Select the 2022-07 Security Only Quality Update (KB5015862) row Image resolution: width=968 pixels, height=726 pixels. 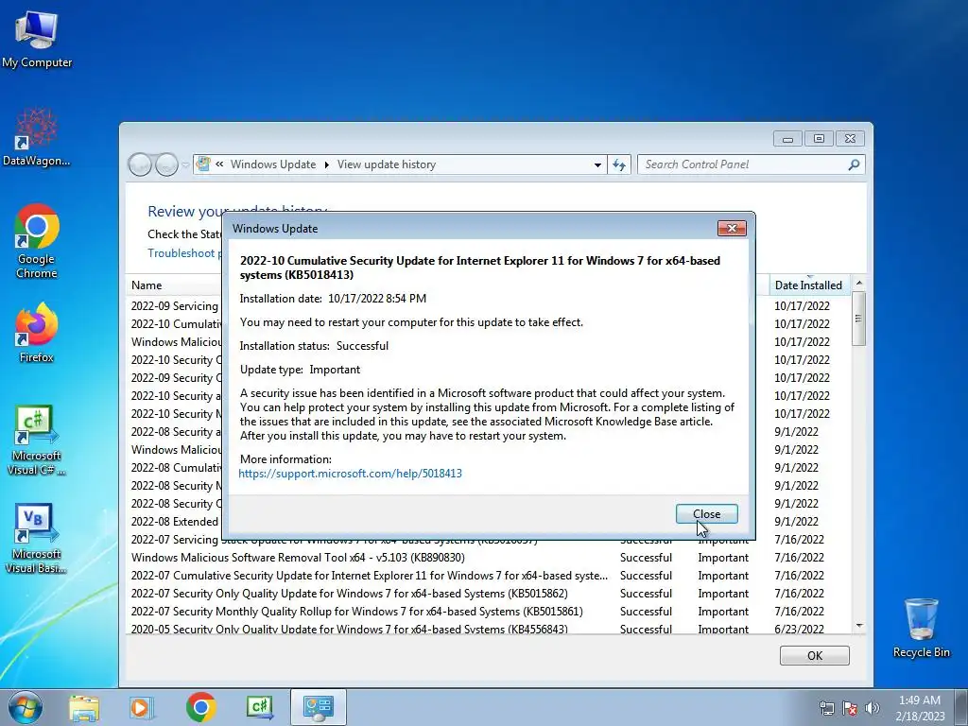point(489,594)
